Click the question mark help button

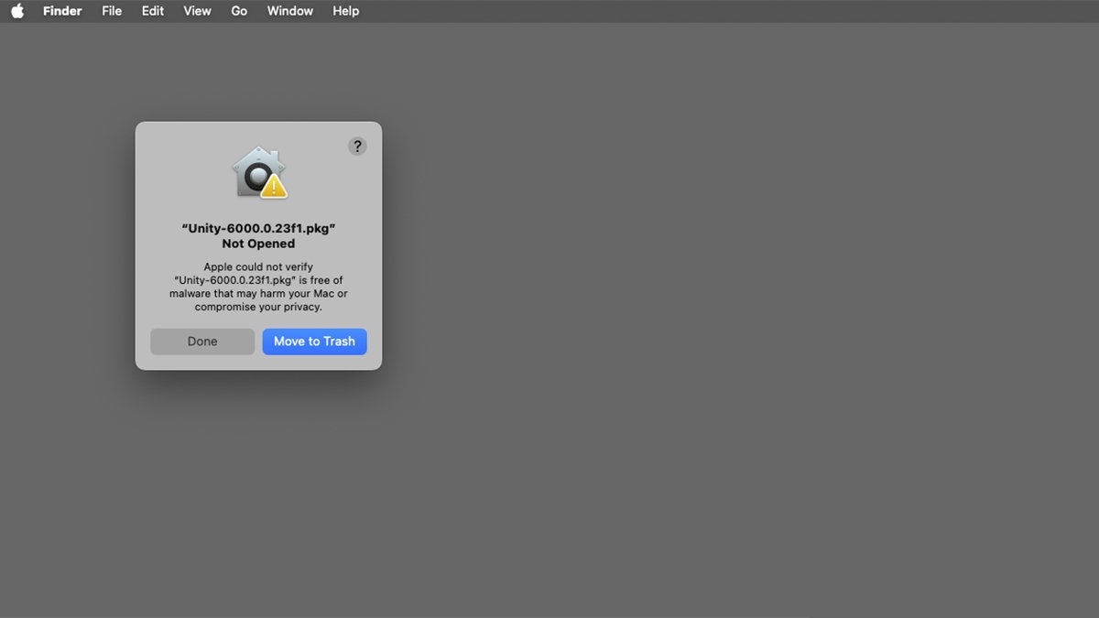click(357, 146)
